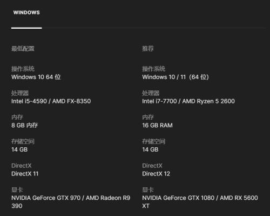Screen dimensions: 270x216
Task: Click the 最低配置 heading
Action: pyautogui.click(x=23, y=48)
